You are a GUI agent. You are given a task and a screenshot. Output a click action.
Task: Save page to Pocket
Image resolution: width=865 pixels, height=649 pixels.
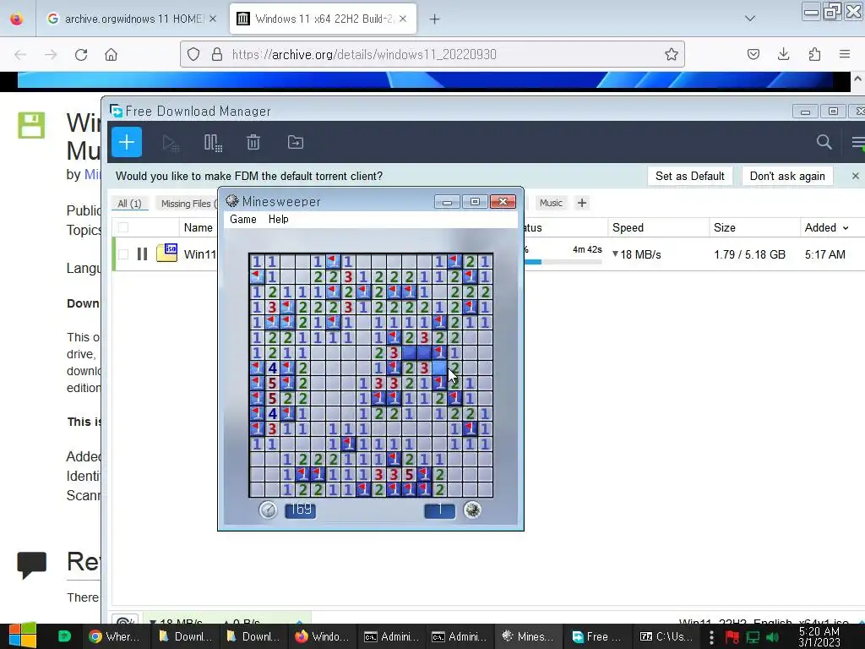753,54
